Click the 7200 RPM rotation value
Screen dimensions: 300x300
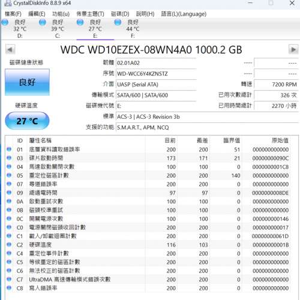coord(276,85)
